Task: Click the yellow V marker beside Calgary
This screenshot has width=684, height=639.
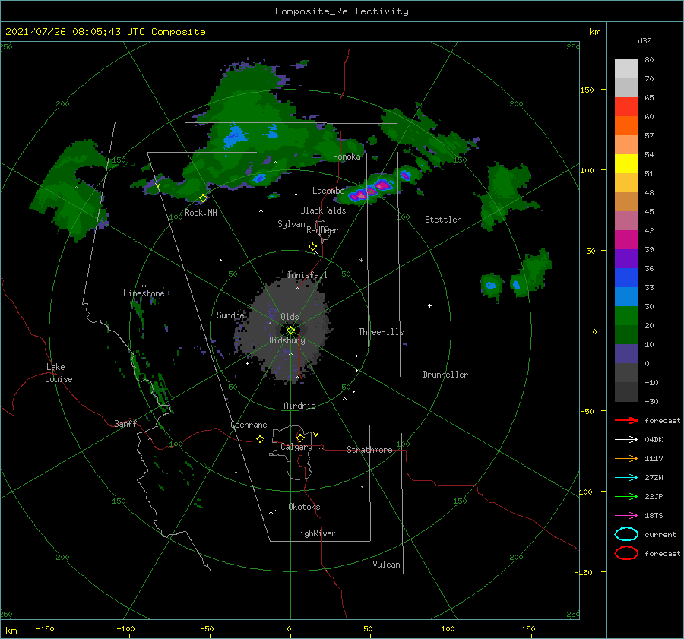Action: [315, 435]
